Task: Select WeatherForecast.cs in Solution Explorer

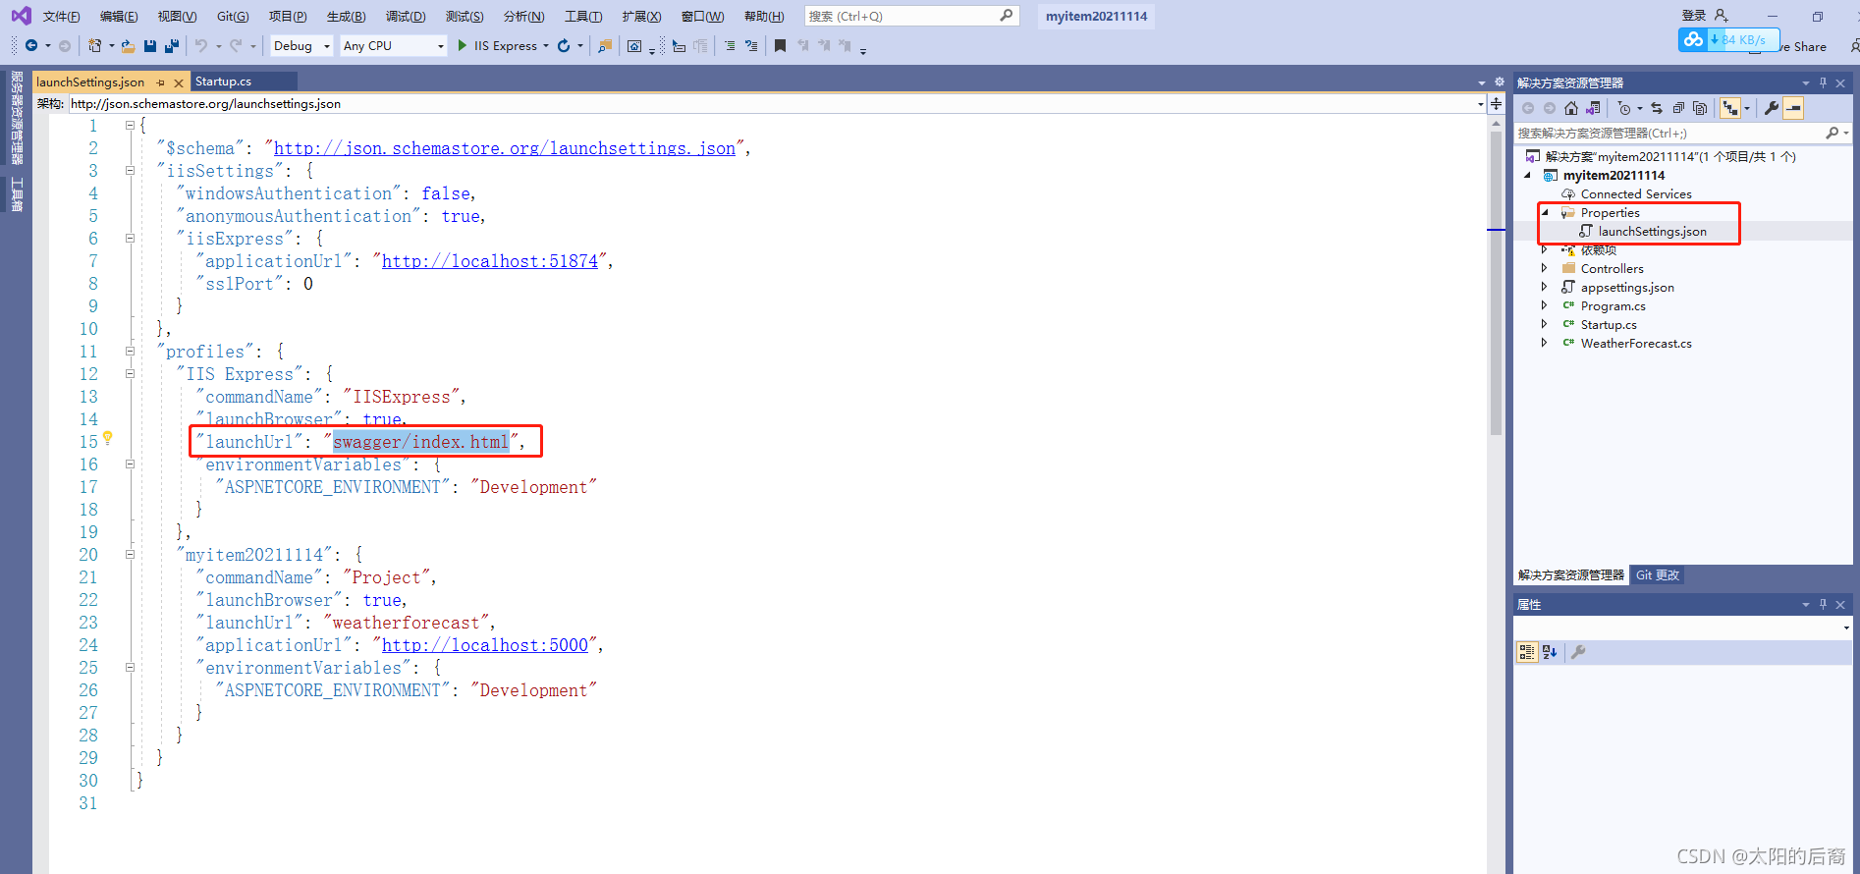Action: point(1636,343)
